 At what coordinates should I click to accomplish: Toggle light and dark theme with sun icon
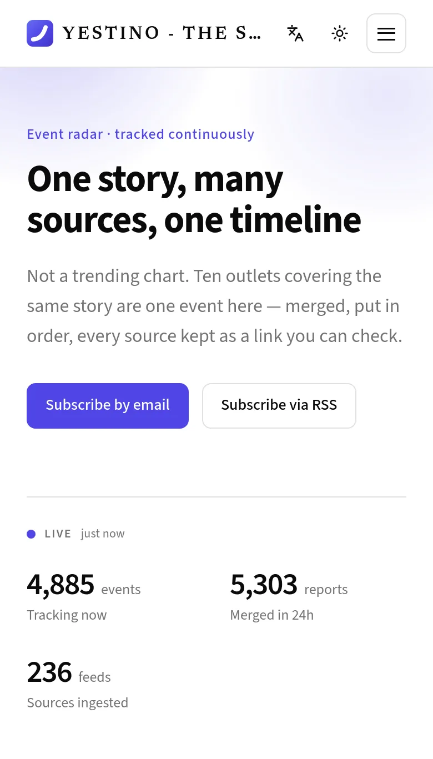pyautogui.click(x=340, y=33)
